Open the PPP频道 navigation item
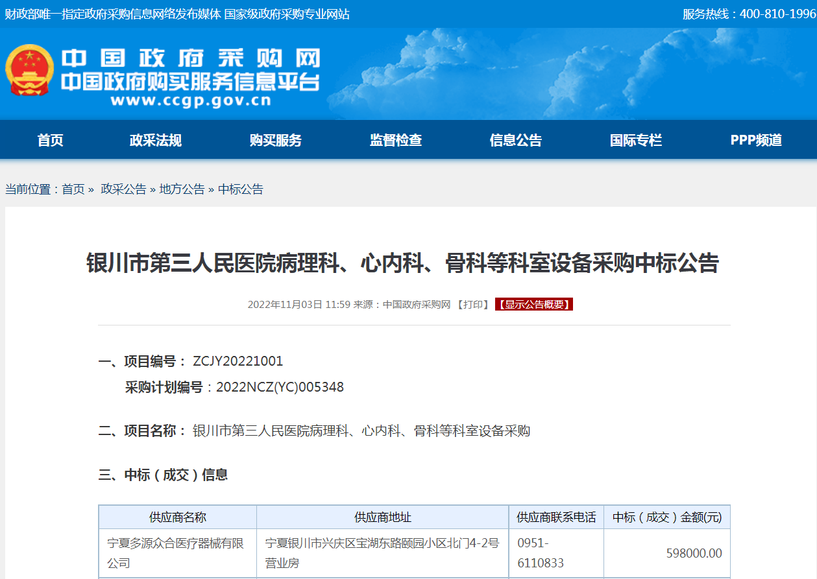The width and height of the screenshot is (817, 579). pos(756,140)
